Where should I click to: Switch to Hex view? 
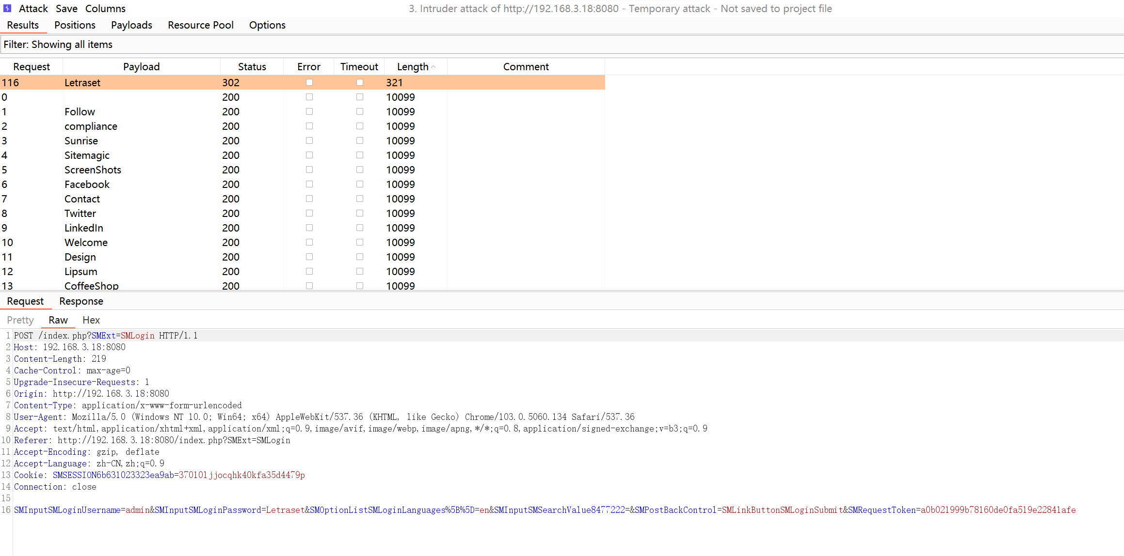click(91, 320)
